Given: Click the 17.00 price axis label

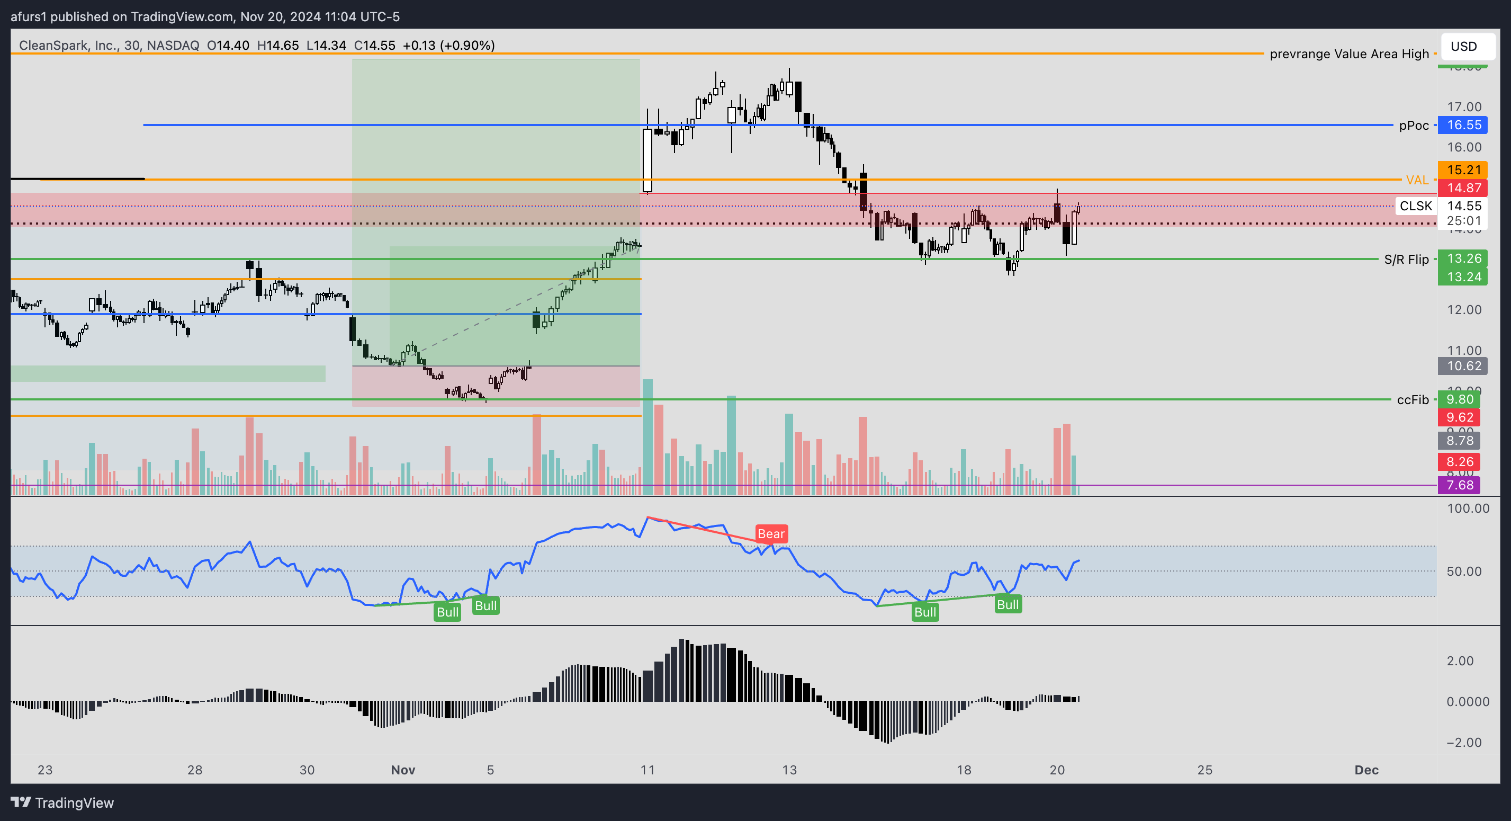Looking at the screenshot, I should (x=1464, y=107).
